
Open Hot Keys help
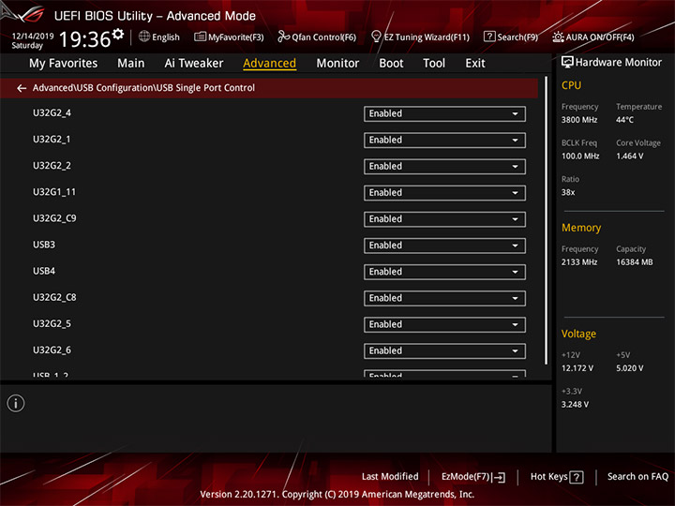pos(557,477)
